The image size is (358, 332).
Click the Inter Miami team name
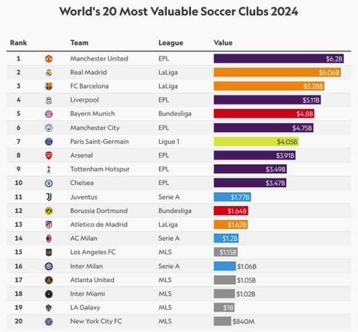[87, 294]
